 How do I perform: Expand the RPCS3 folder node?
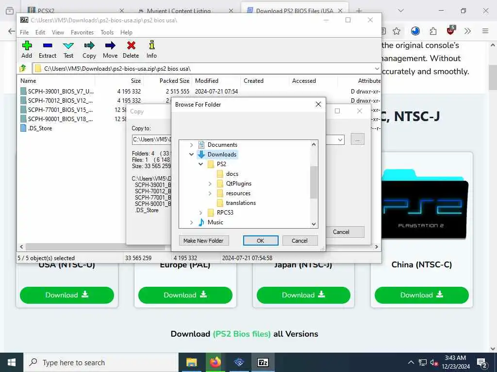[x=200, y=213]
